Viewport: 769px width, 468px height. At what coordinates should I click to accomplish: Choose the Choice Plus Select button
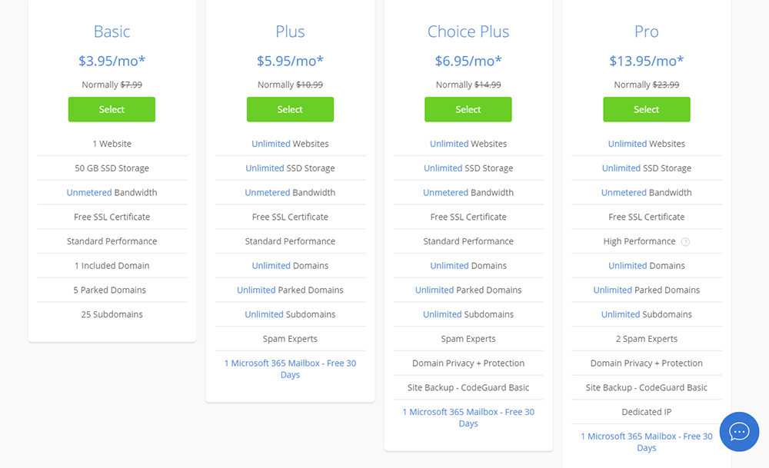pyautogui.click(x=468, y=109)
